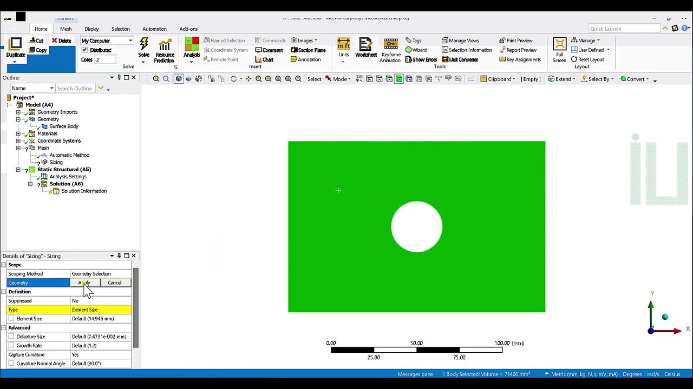Click Show Errors
This screenshot has height=389, width=693.
(x=421, y=59)
